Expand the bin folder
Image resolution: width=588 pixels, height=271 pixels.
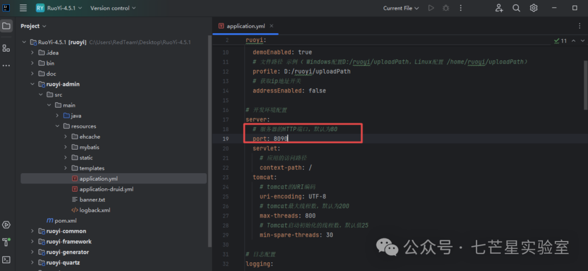[33, 63]
